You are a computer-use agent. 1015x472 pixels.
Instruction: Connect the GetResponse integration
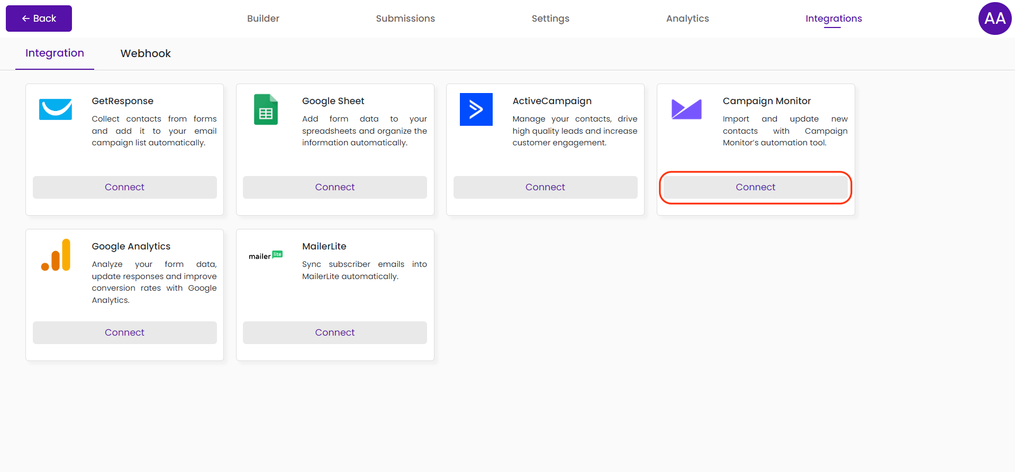(124, 187)
